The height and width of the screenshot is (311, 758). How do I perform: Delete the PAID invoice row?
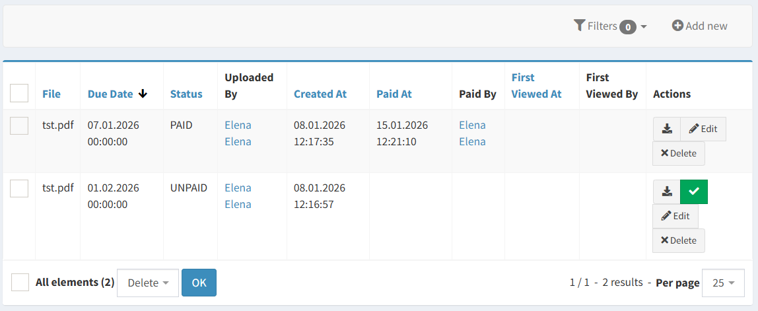(x=678, y=153)
